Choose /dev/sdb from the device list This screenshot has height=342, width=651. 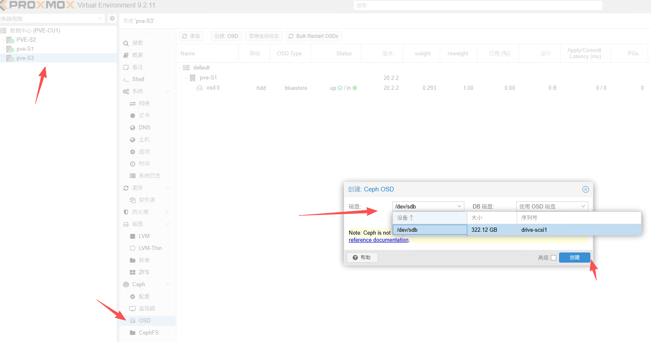(x=517, y=230)
